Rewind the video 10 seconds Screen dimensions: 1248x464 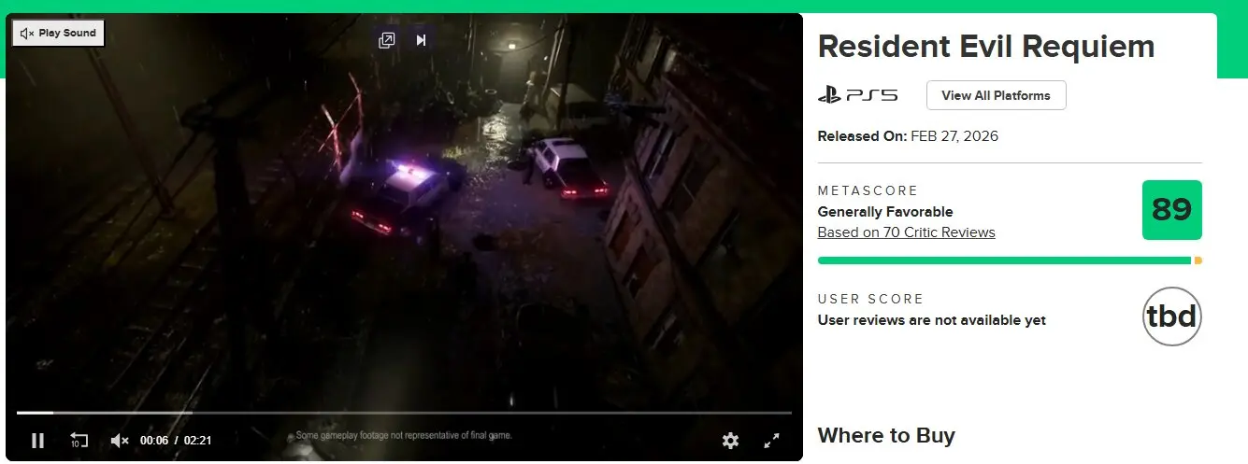(x=79, y=441)
